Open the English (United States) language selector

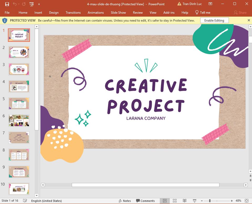[x=47, y=201]
